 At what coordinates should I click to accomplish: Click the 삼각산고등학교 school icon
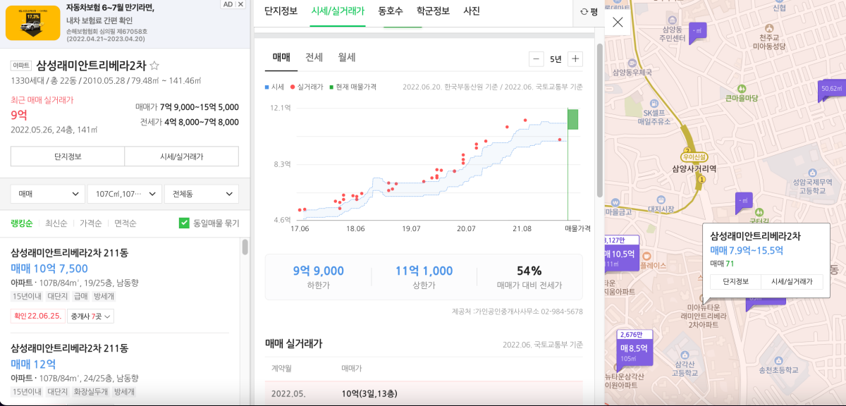[x=685, y=355]
